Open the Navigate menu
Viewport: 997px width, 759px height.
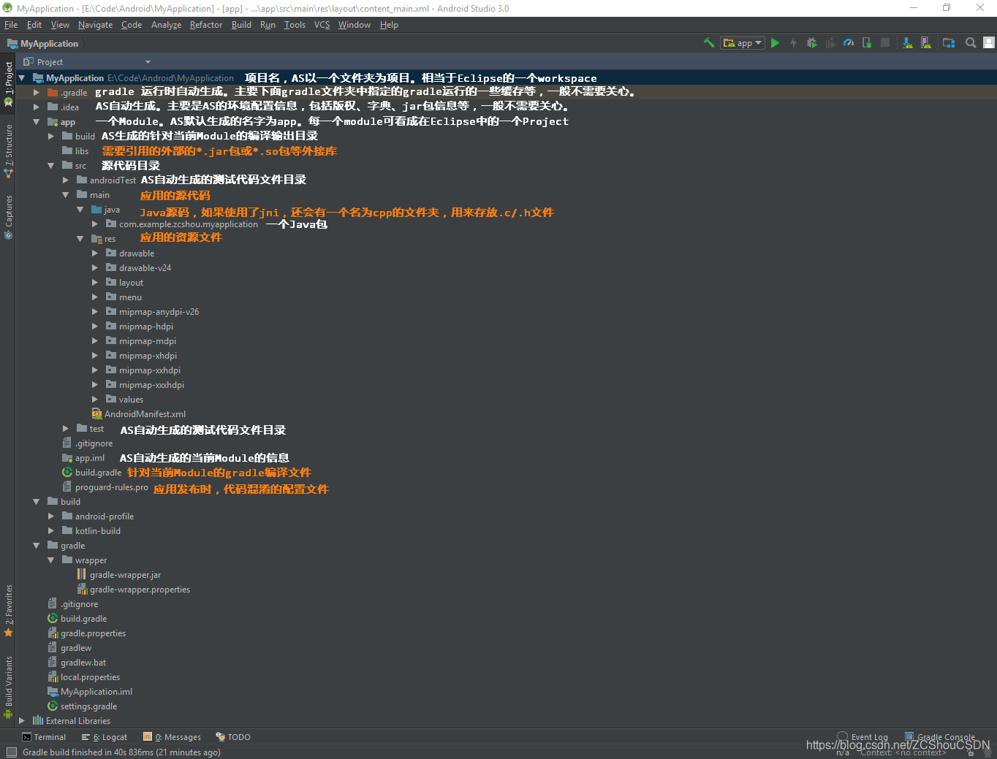click(96, 25)
